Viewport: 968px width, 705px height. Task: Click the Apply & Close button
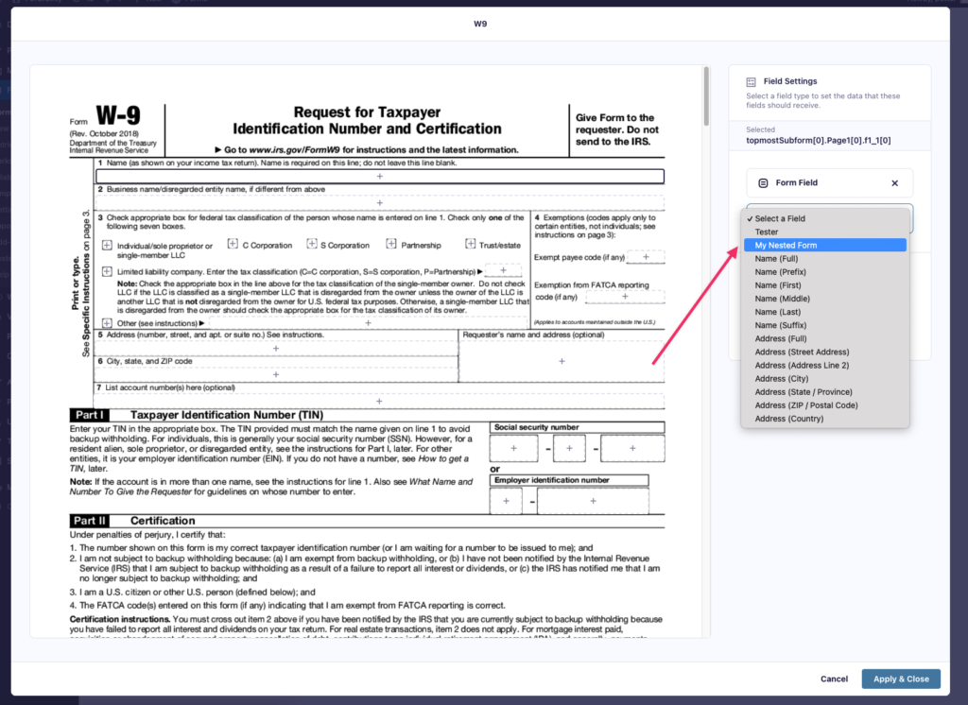[901, 679]
